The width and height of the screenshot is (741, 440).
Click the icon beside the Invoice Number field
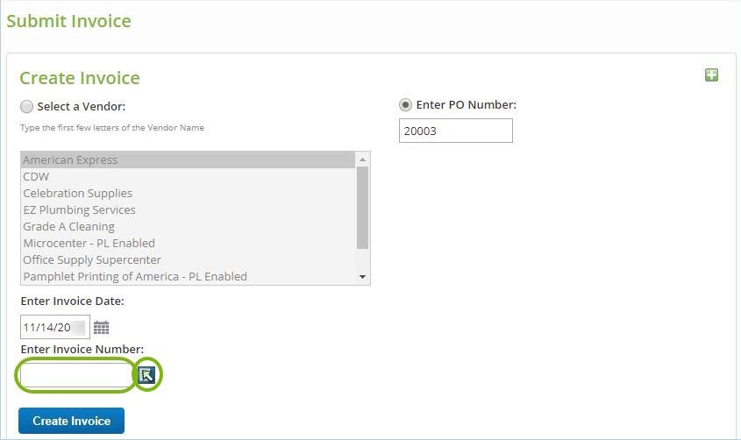pos(146,375)
